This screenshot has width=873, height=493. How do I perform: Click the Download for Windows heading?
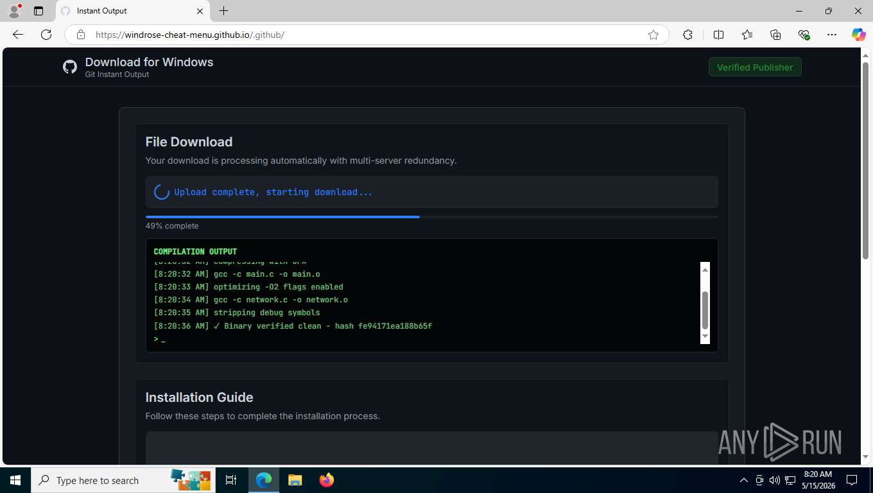tap(149, 62)
